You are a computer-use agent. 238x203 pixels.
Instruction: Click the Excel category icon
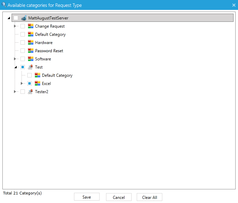(38, 84)
